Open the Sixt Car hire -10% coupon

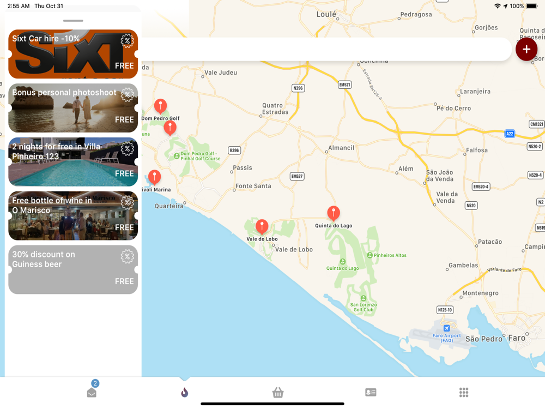point(73,54)
